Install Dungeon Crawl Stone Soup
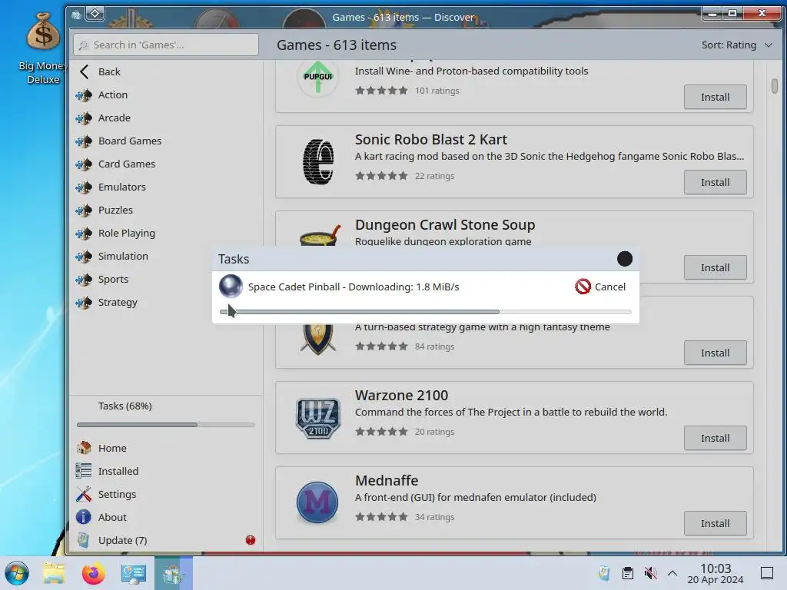This screenshot has width=787, height=590. pyautogui.click(x=715, y=267)
